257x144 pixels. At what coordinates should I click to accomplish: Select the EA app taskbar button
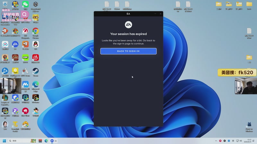tap(54, 141)
